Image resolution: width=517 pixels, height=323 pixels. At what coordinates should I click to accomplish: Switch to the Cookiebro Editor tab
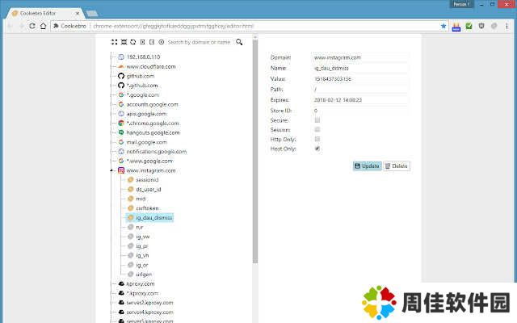click(x=42, y=6)
